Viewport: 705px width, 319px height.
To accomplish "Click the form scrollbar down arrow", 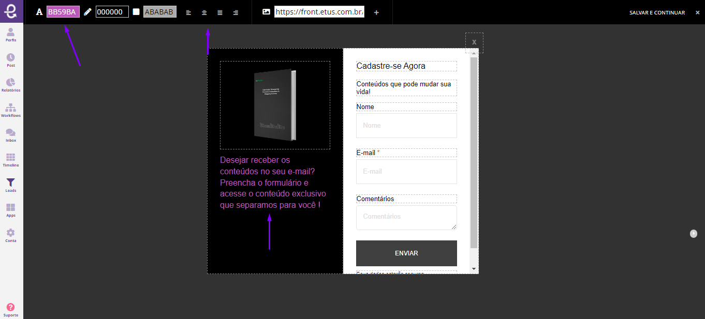I will click(x=474, y=269).
